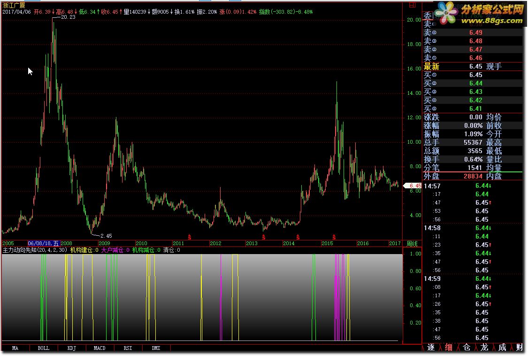Screen dimensions: 528x356
Task: Click the year 2017 on the time axis
Action: (395, 243)
